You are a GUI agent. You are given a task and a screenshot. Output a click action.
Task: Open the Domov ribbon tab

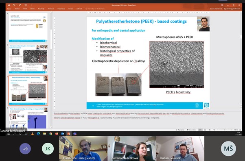click(x=17, y=9)
